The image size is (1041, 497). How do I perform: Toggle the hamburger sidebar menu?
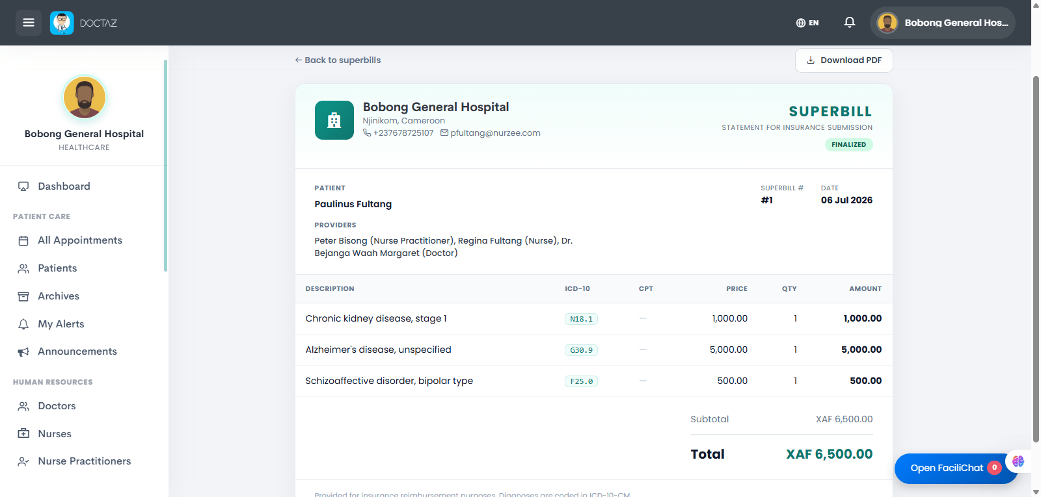pyautogui.click(x=29, y=23)
